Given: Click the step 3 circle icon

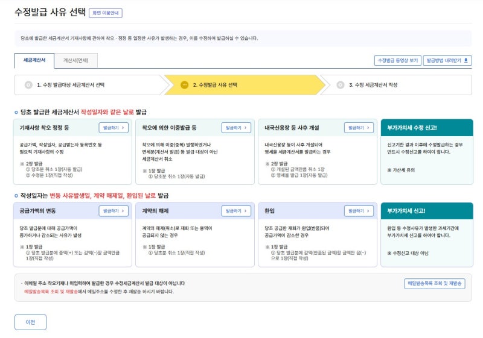Looking at the screenshot, I should click(341, 85).
